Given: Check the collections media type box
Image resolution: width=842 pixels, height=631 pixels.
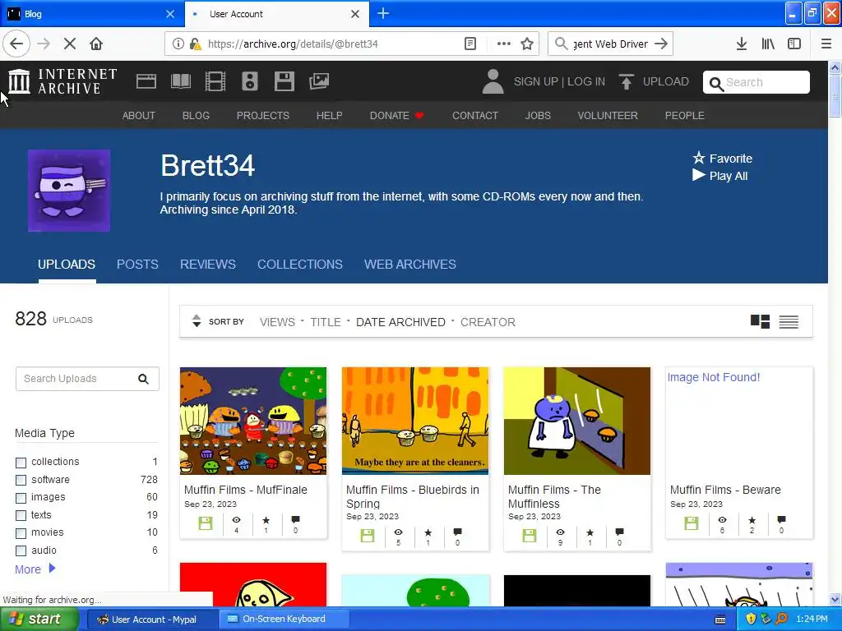Looking at the screenshot, I should pyautogui.click(x=21, y=463).
